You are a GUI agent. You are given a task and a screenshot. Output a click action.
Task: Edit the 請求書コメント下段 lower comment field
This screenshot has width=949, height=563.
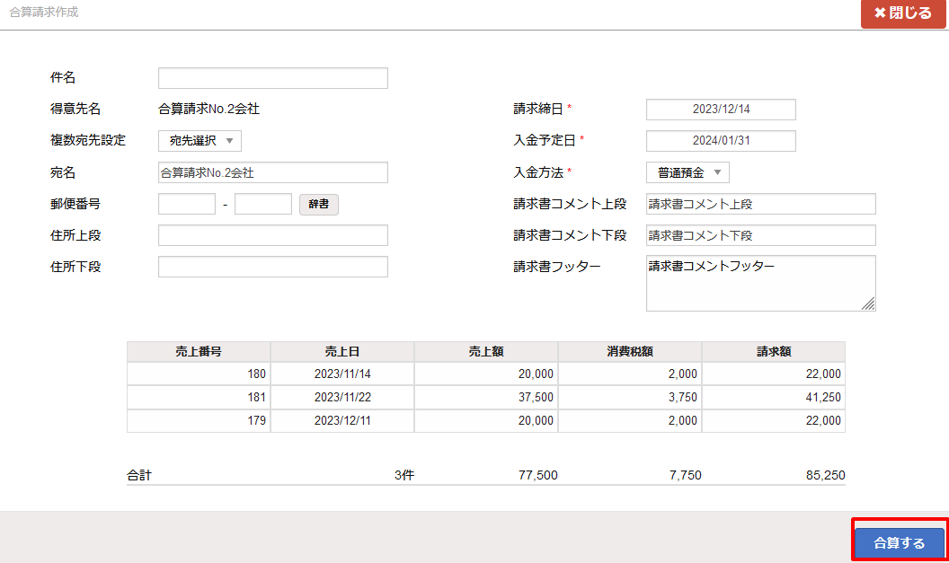coord(760,234)
